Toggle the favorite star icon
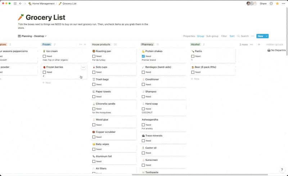 coord(277,4)
